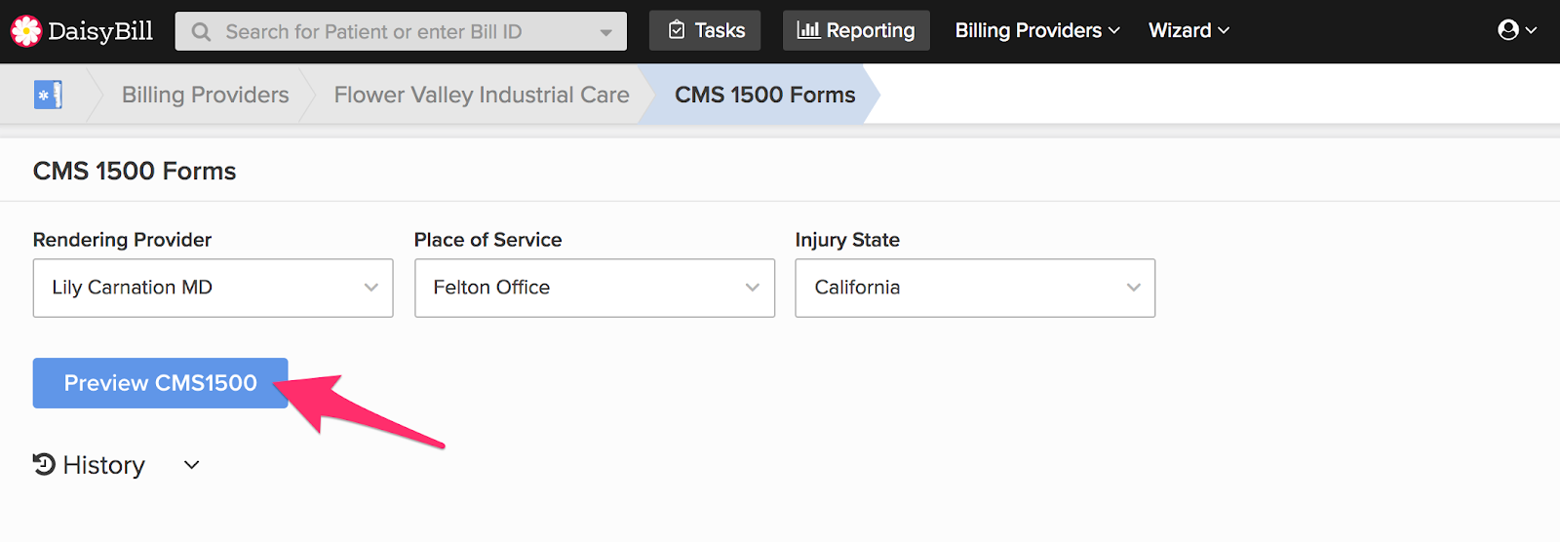Go to Billing Providers breadcrumb
The height and width of the screenshot is (542, 1560).
(205, 95)
